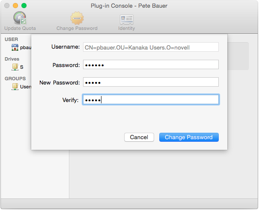Select the Identity card toolbar icon
The width and height of the screenshot is (259, 210).
126,19
